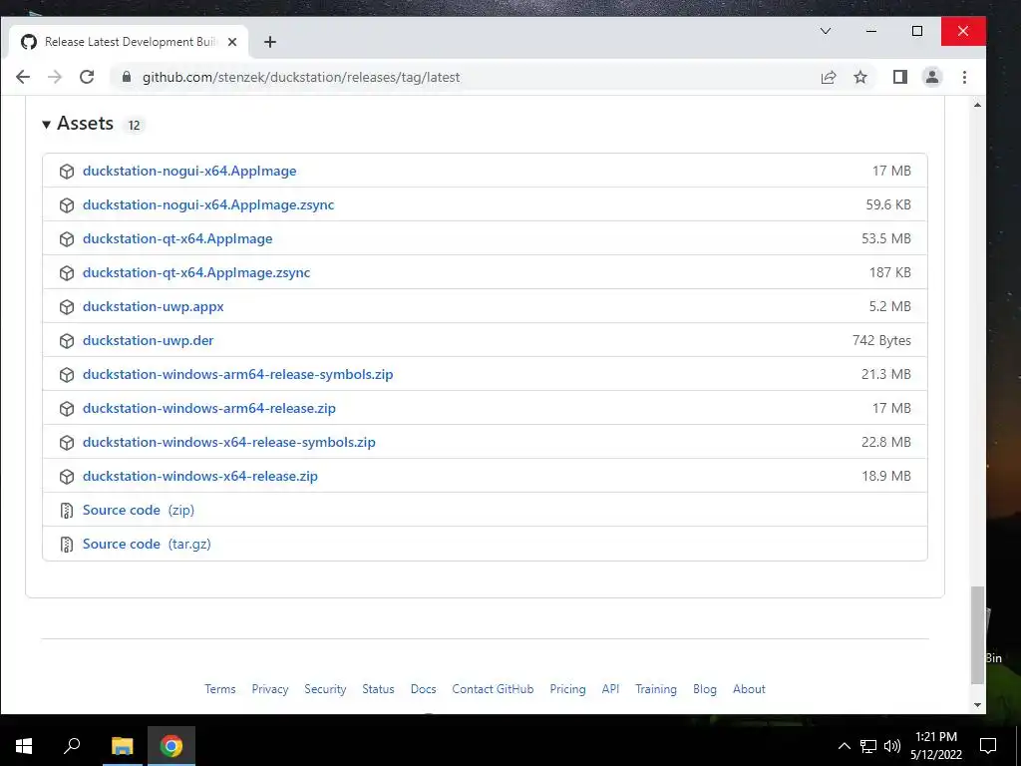Click the scrollbar up arrow
Image resolution: width=1021 pixels, height=766 pixels.
(977, 104)
